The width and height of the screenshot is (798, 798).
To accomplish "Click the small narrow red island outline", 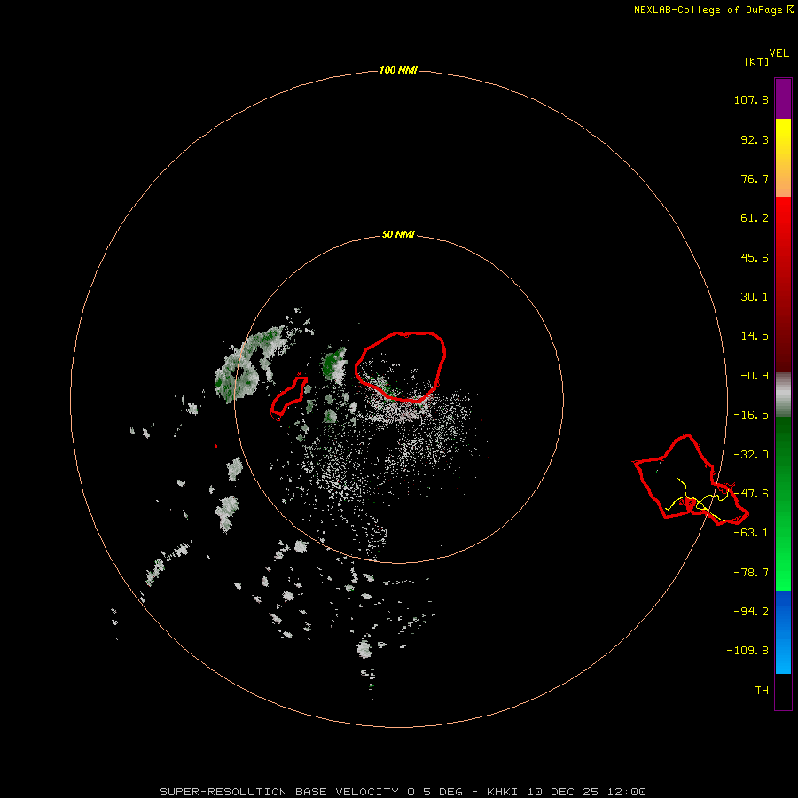I will pos(289,396).
